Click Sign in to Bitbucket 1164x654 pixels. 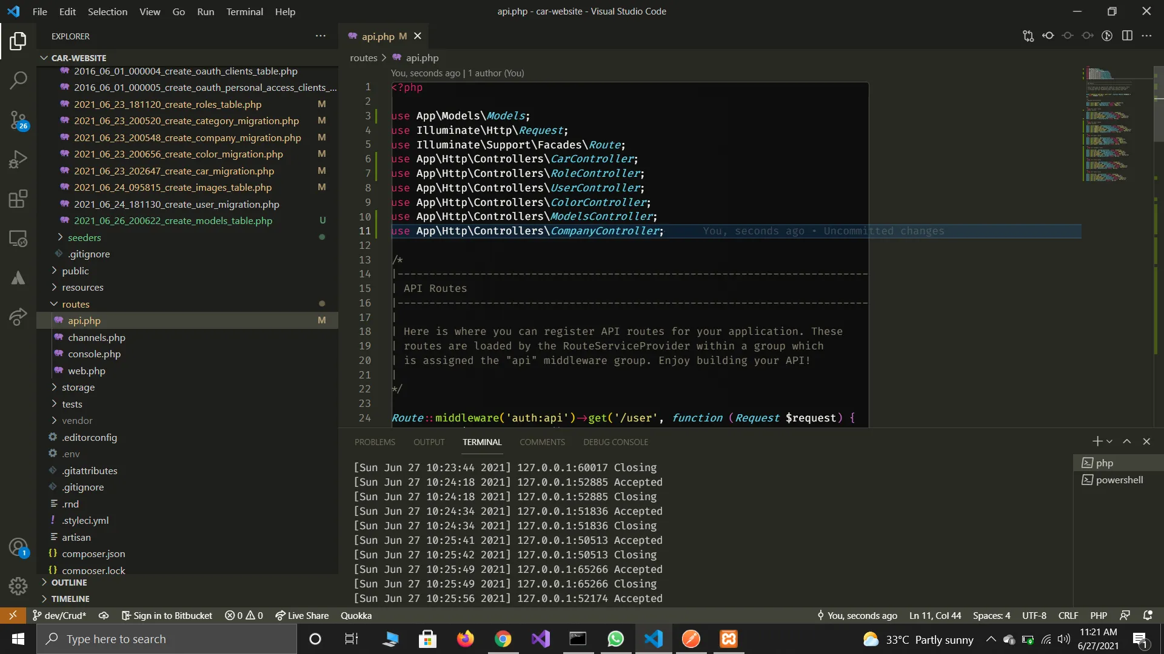167,615
